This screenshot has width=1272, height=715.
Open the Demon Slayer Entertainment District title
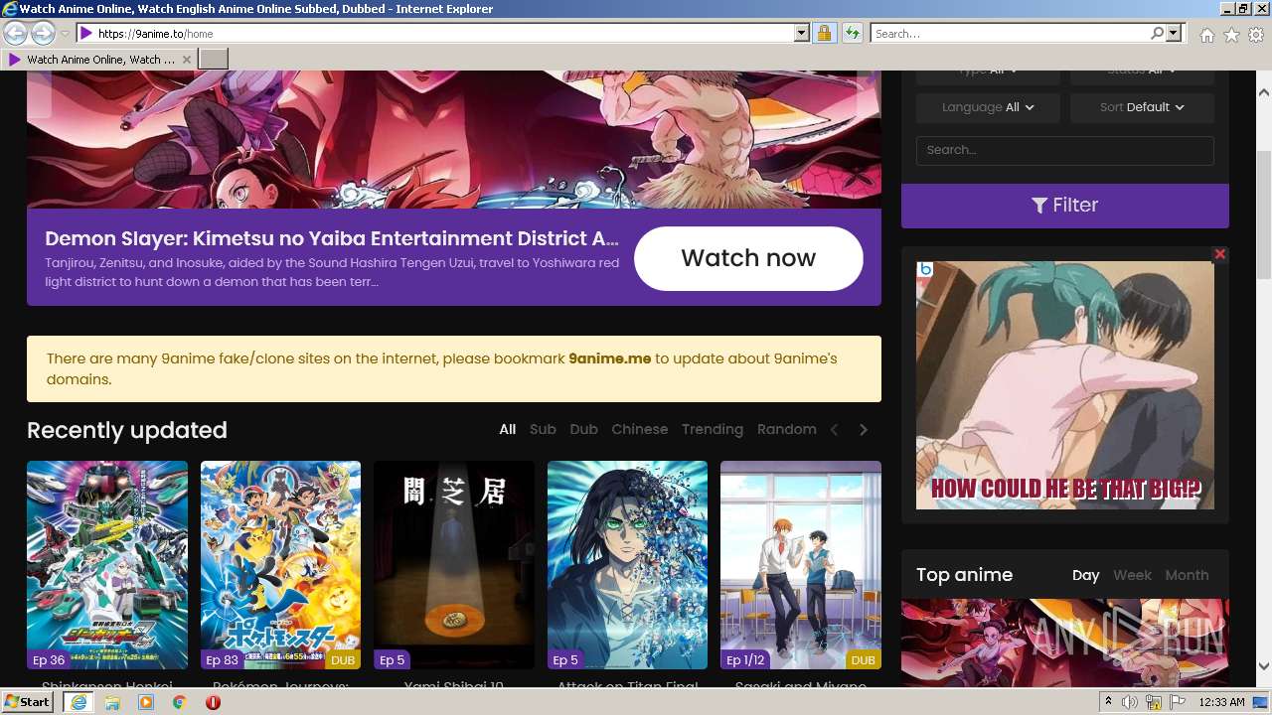332,238
